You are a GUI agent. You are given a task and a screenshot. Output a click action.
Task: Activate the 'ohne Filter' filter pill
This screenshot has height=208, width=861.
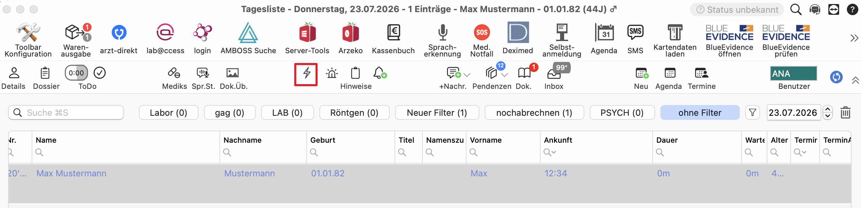[700, 112]
